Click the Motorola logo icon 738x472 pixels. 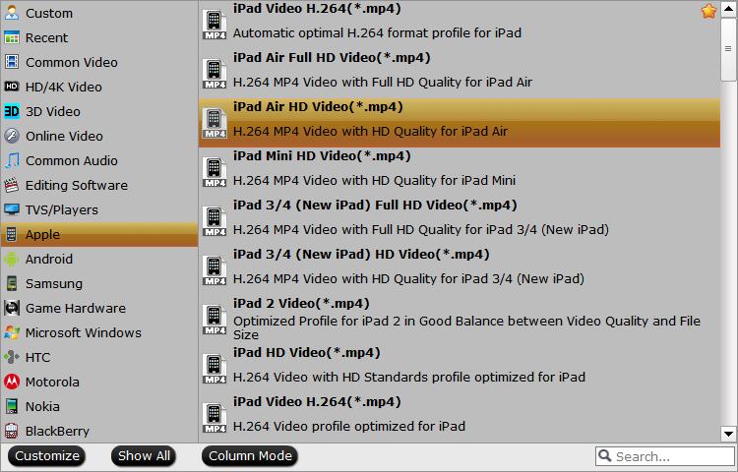coord(12,382)
